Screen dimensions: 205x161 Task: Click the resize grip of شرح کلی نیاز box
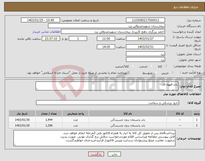(x=37, y=89)
